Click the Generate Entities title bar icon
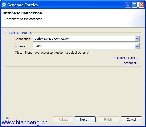 (4, 5)
